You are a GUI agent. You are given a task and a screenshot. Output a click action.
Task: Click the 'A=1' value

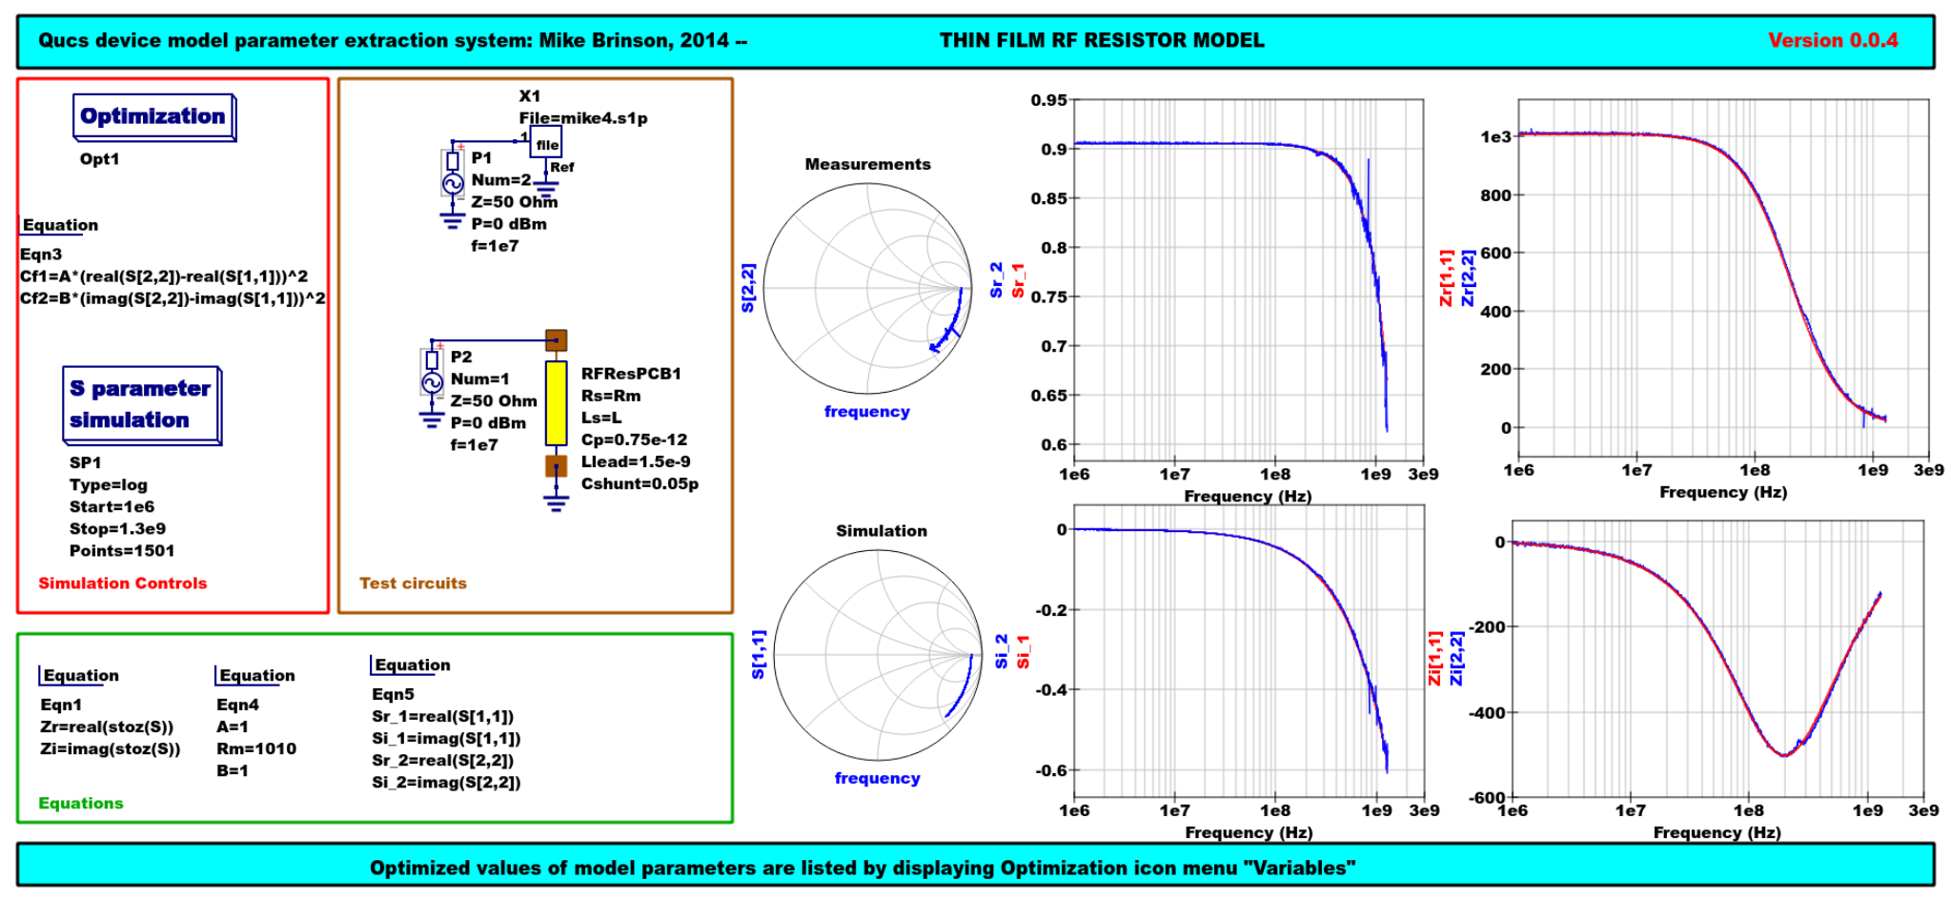tap(233, 727)
